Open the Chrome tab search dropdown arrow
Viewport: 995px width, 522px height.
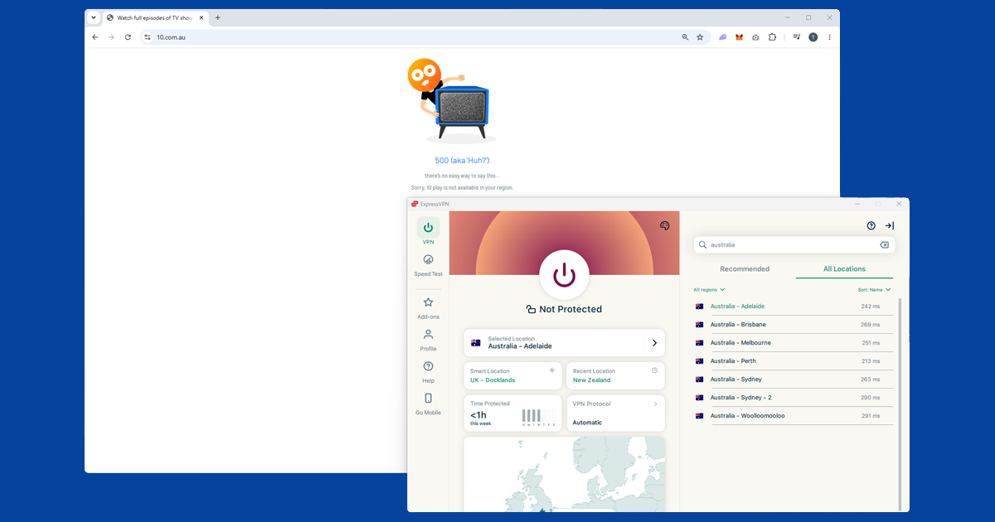[x=94, y=17]
